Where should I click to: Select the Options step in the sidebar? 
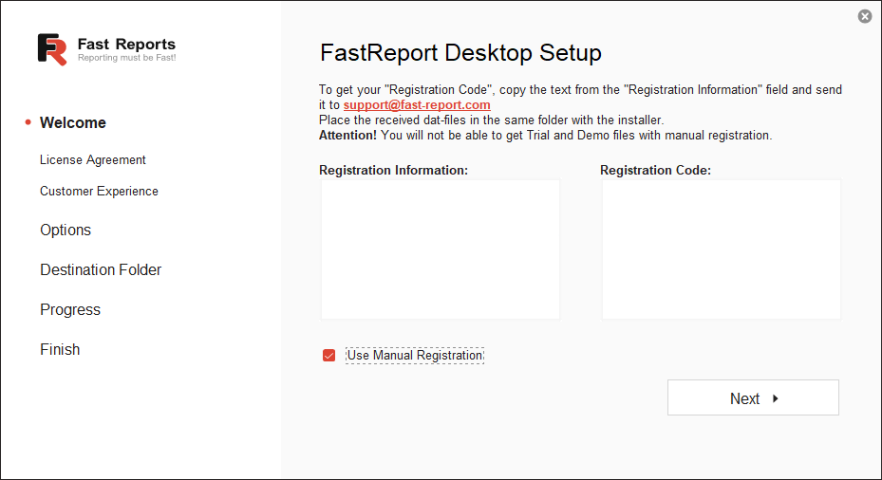click(x=66, y=231)
